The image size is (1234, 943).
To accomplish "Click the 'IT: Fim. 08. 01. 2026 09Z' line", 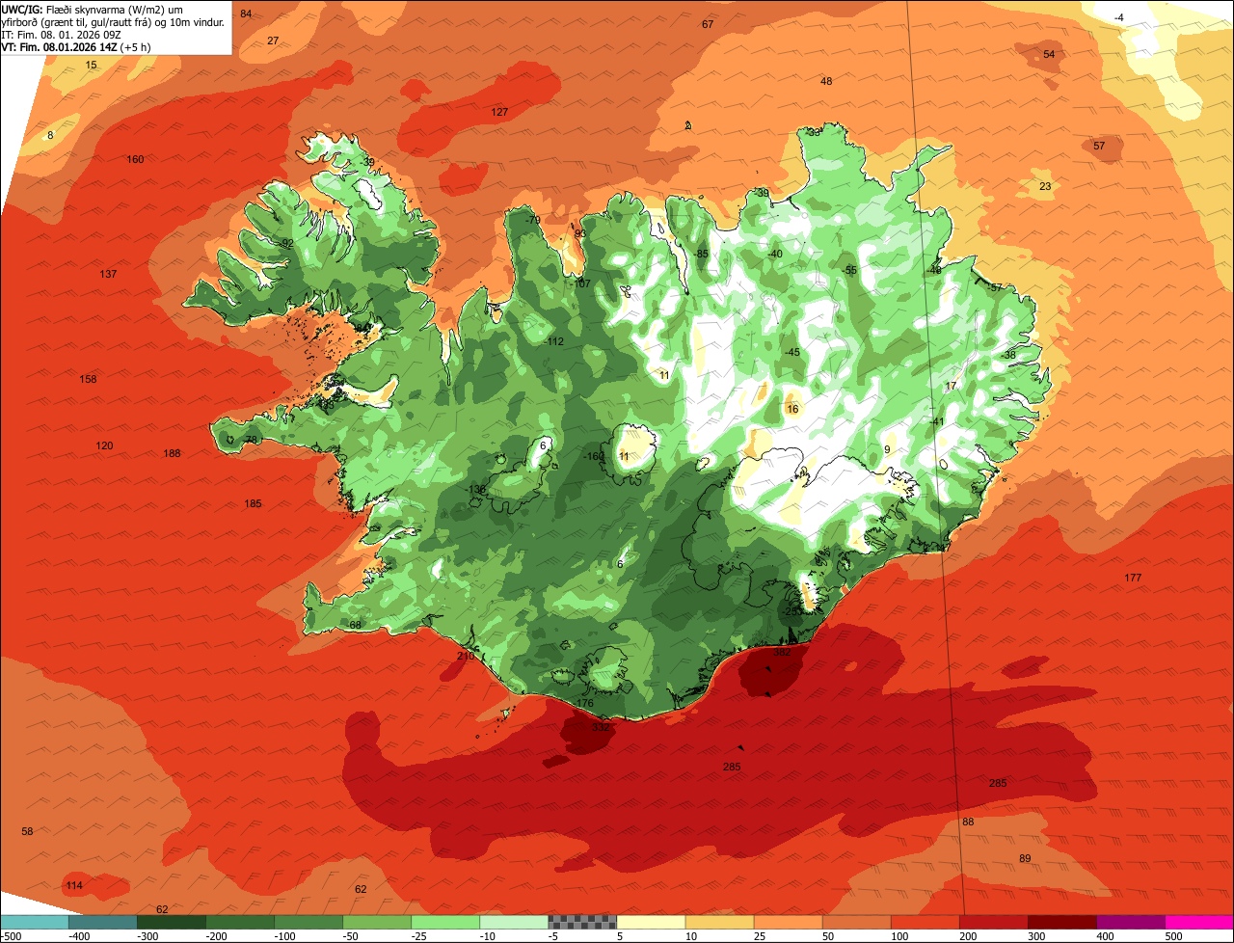I will click(x=60, y=35).
